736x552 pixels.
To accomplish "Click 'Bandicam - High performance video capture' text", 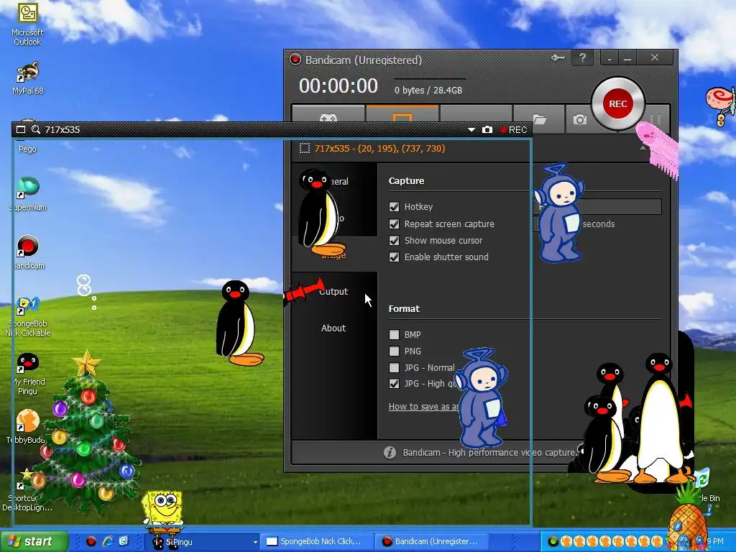I will pos(489,453).
